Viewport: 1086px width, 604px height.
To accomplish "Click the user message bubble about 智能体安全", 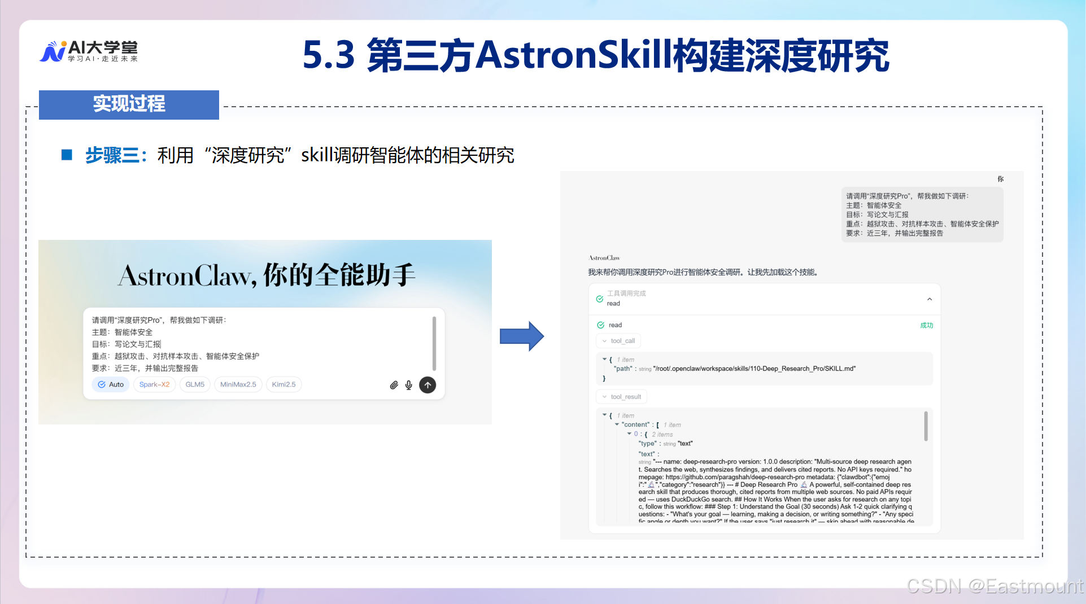I will pyautogui.click(x=922, y=215).
